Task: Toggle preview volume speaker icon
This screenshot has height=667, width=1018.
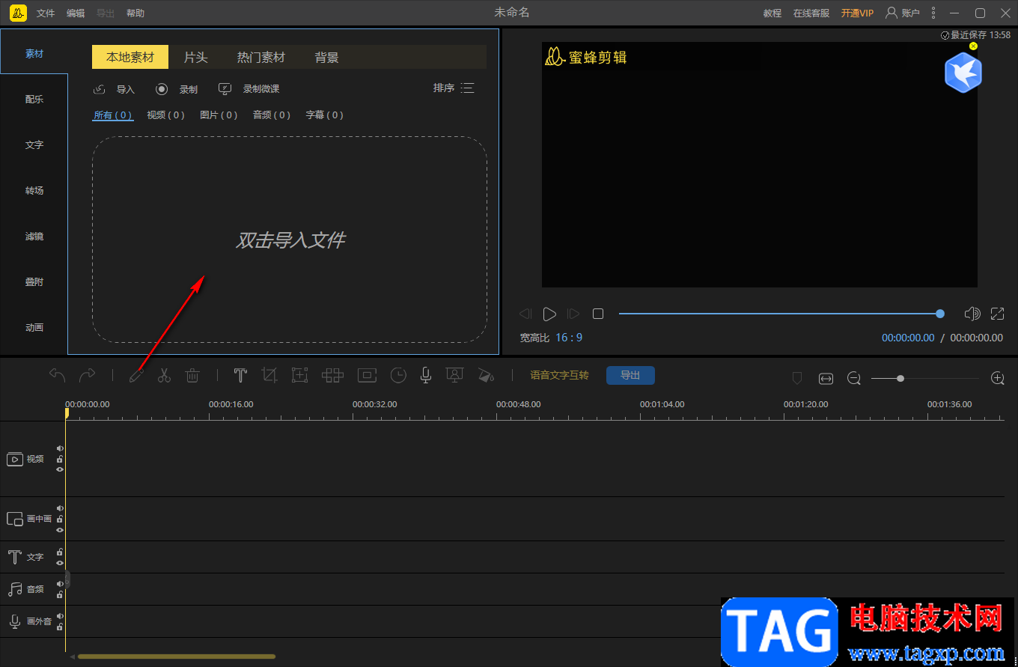Action: (x=972, y=314)
